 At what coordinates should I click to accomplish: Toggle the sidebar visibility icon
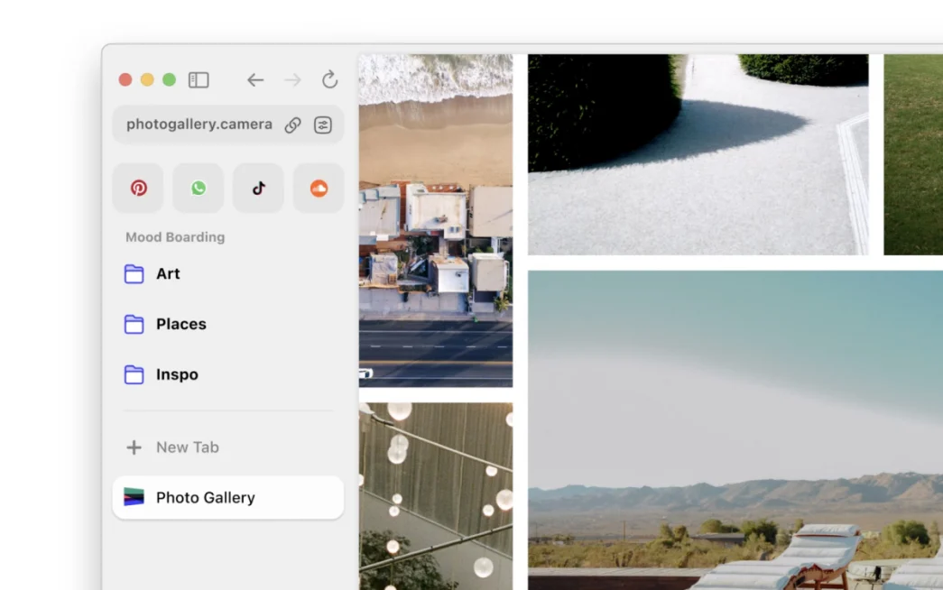[199, 80]
